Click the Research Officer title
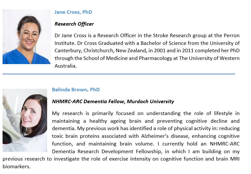The height and width of the screenshot is (174, 251). click(x=74, y=24)
